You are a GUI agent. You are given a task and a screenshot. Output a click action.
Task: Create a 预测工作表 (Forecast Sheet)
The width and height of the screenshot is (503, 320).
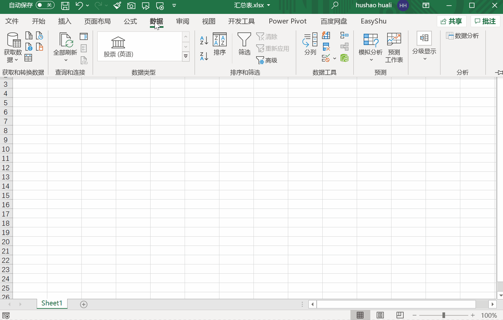point(394,46)
